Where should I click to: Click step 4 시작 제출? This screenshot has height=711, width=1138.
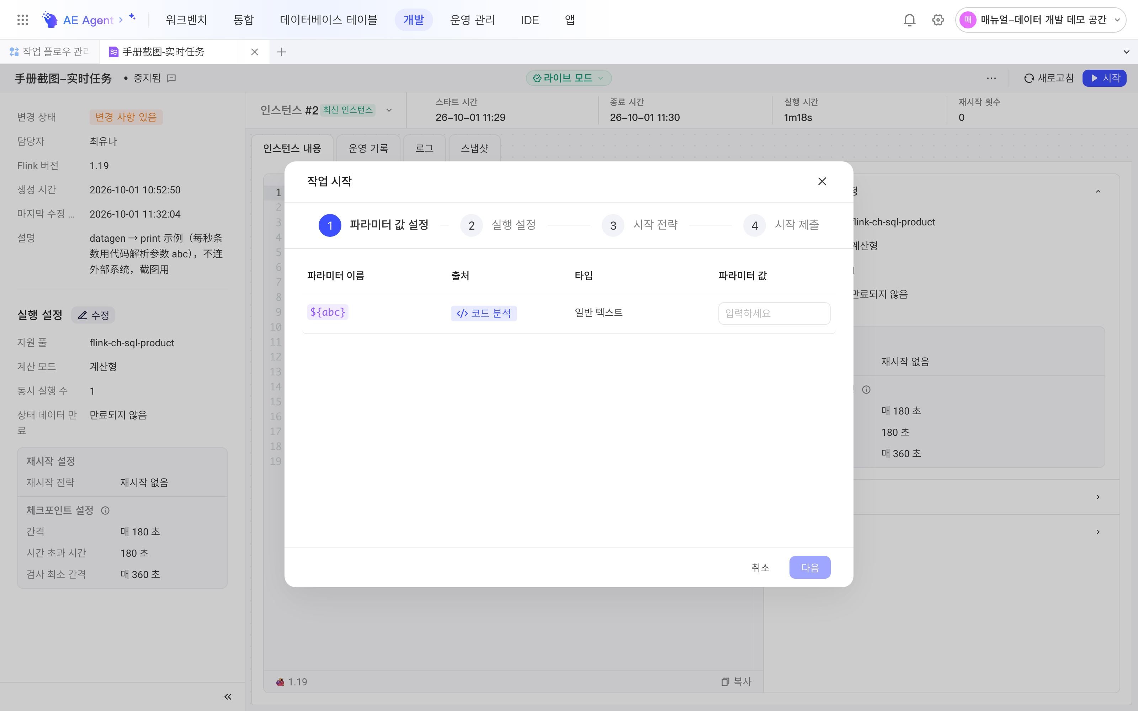(782, 225)
